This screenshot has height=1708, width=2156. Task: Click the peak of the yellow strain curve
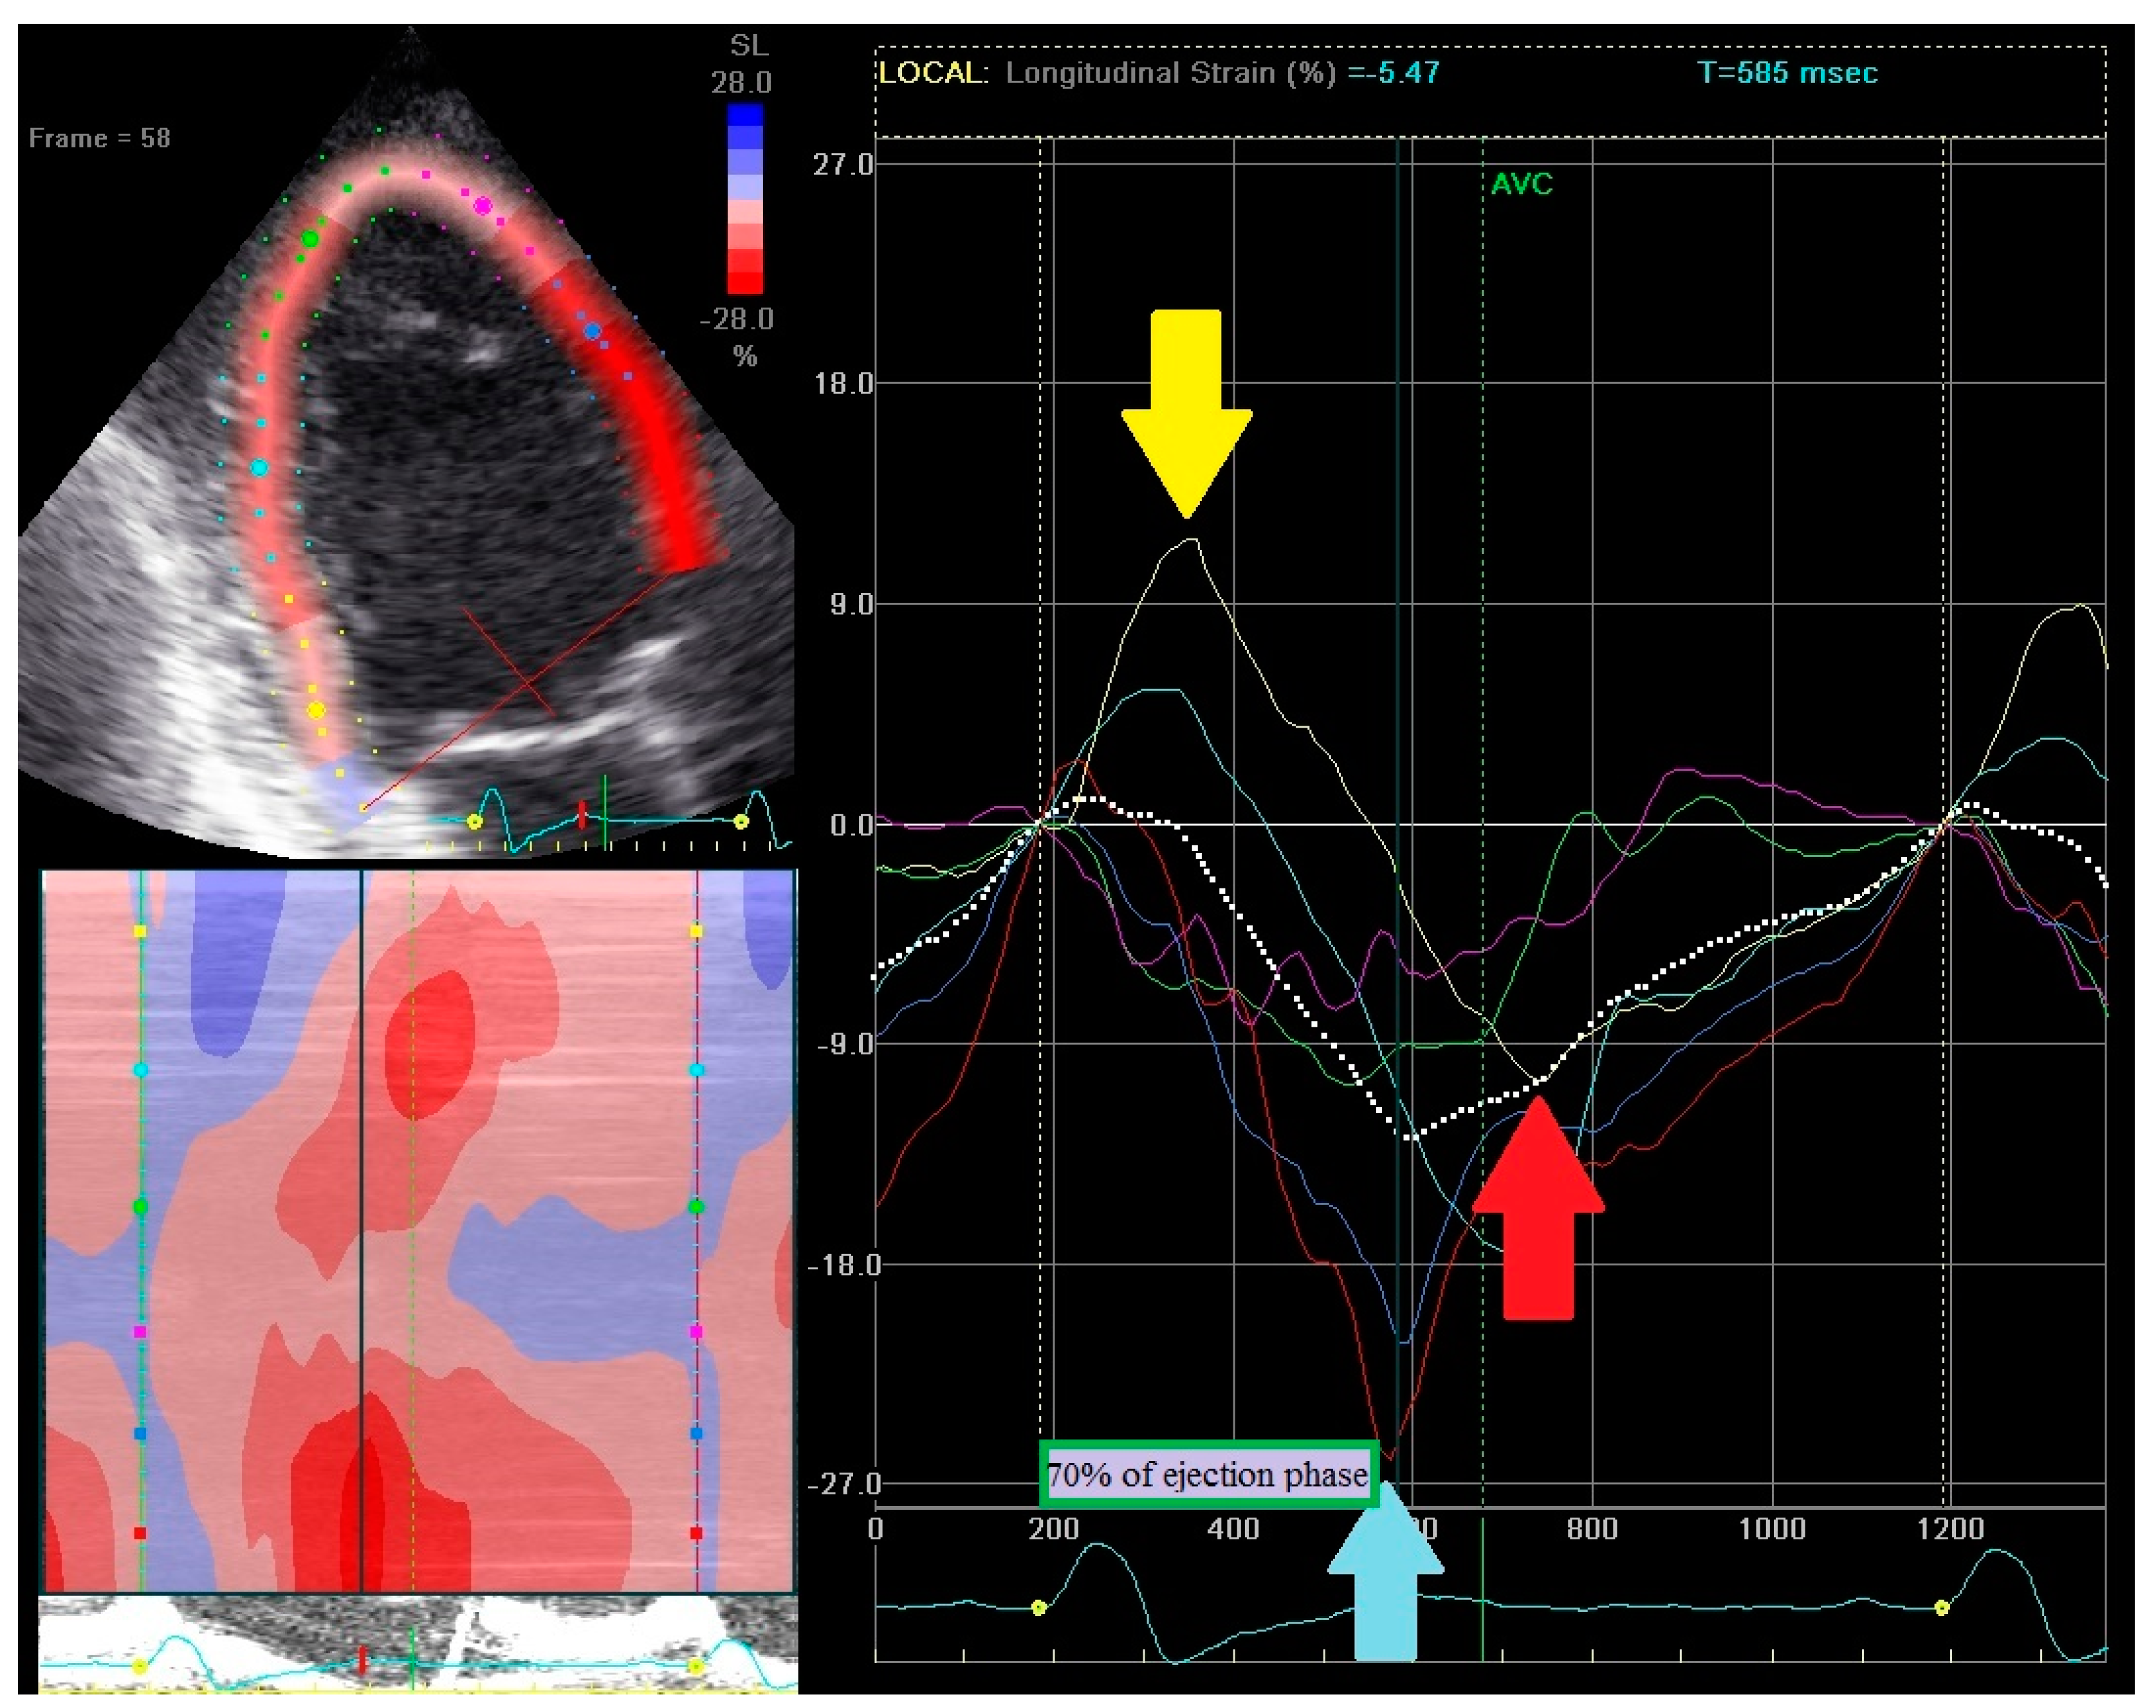(x=1192, y=540)
